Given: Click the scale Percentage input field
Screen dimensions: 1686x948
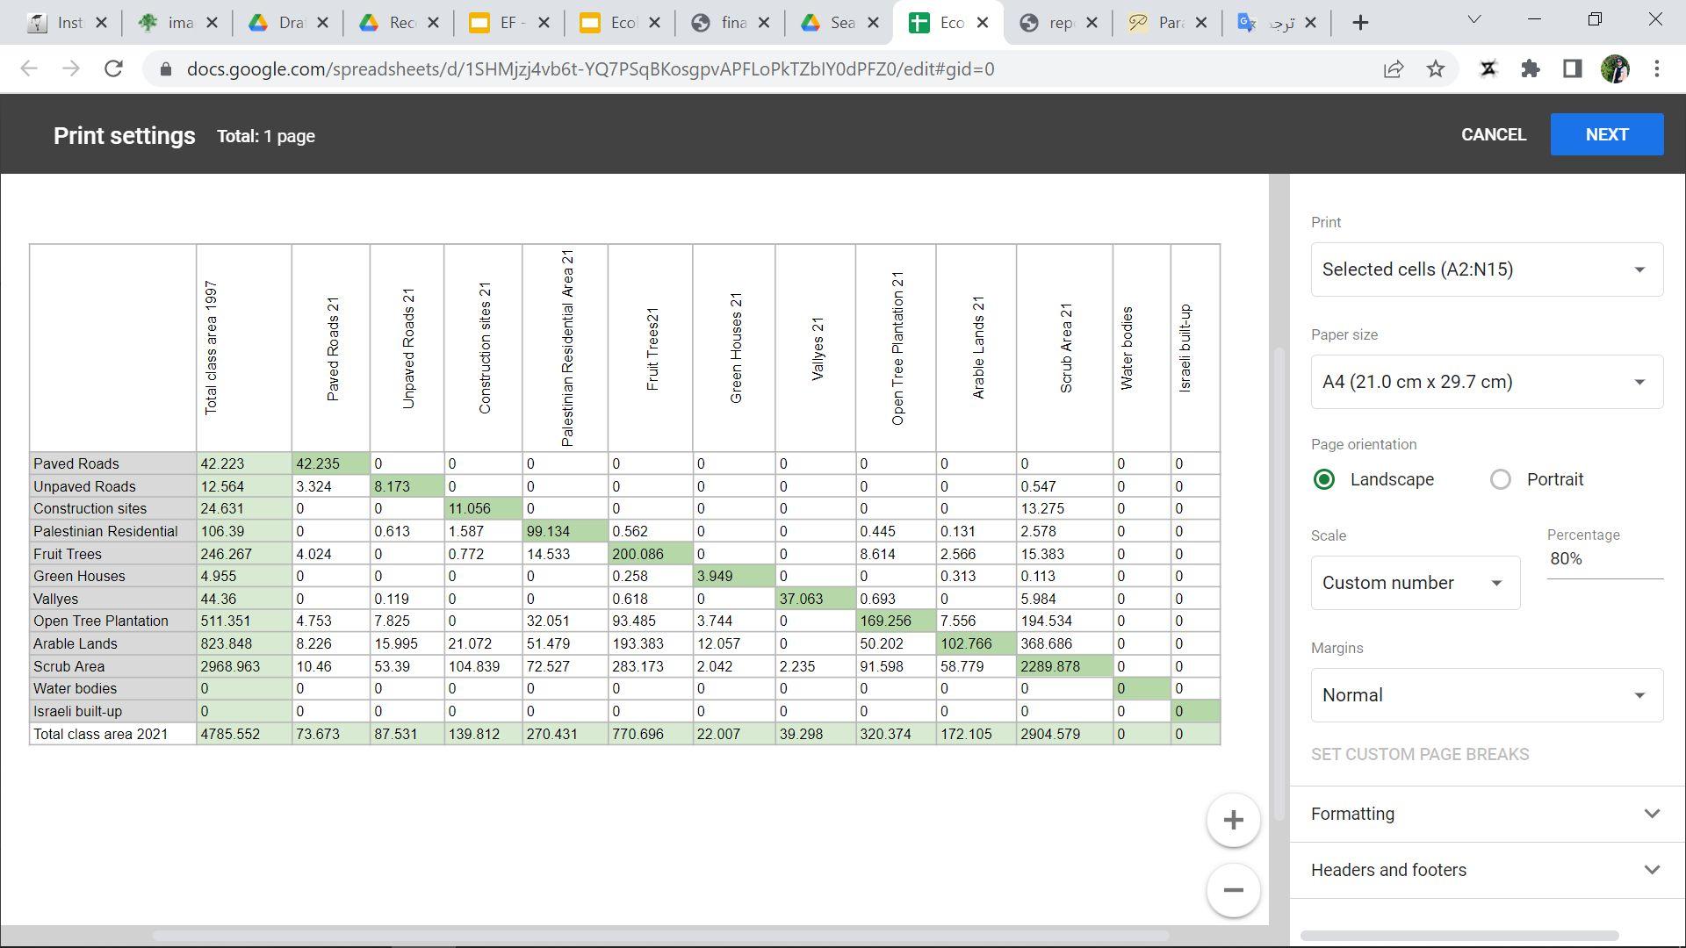Looking at the screenshot, I should click(1603, 559).
